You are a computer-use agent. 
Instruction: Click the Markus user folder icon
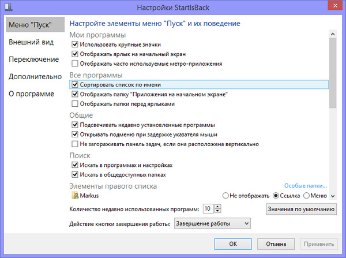coord(74,196)
